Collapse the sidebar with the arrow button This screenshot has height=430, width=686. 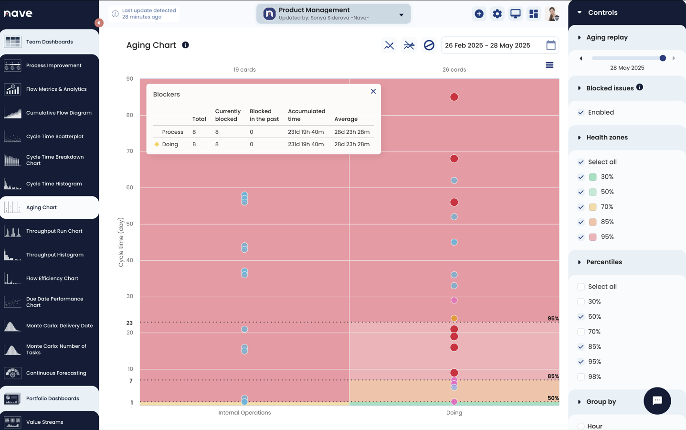[99, 22]
